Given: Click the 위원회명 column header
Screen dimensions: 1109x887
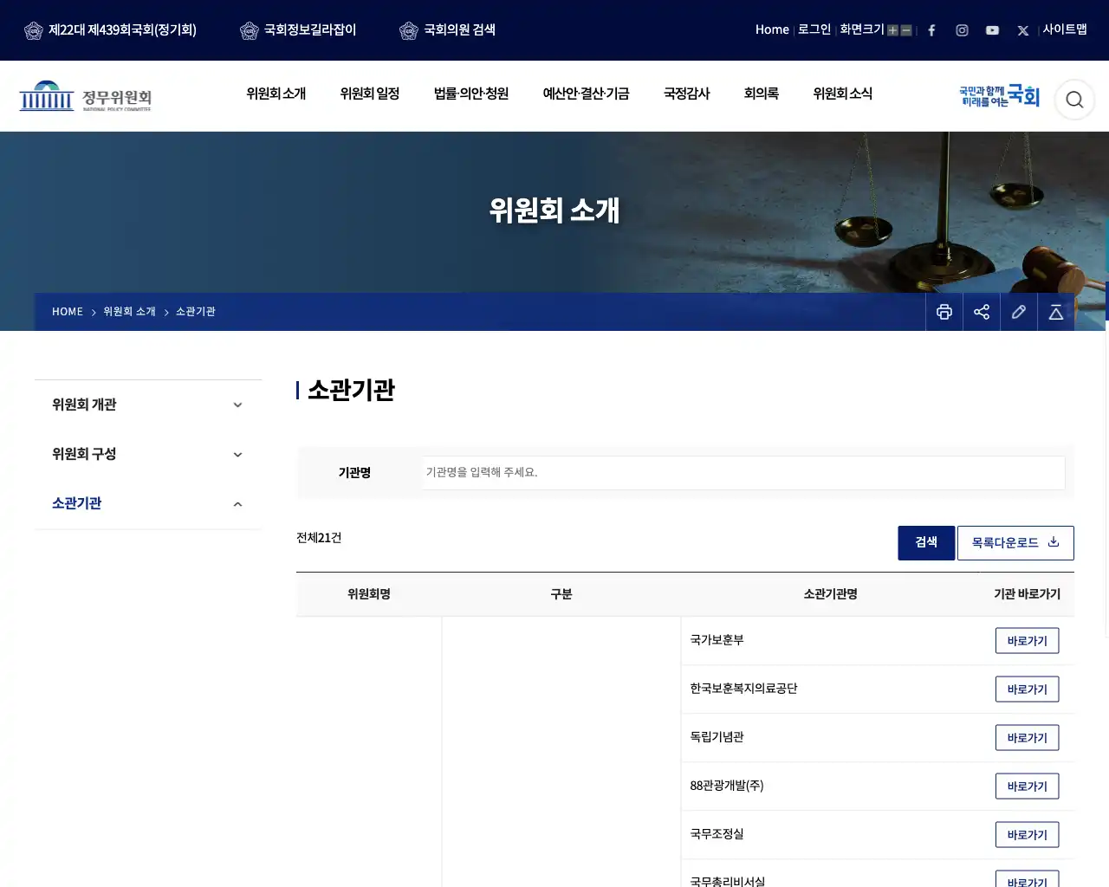Looking at the screenshot, I should tap(369, 594).
